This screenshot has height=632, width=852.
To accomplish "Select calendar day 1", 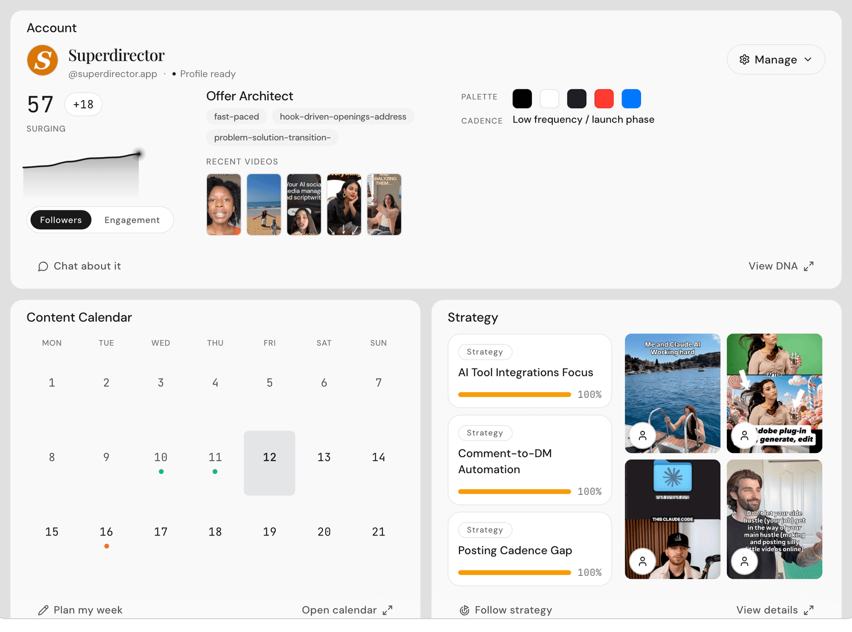I will 52,383.
